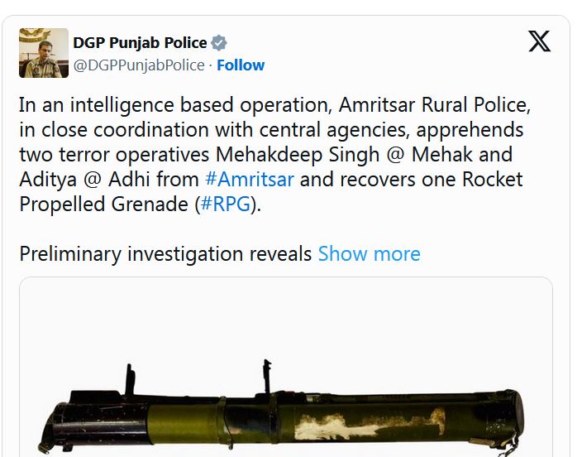Open the @DGPPunjabPolice handle
The width and height of the screenshot is (582, 457).
pos(139,65)
